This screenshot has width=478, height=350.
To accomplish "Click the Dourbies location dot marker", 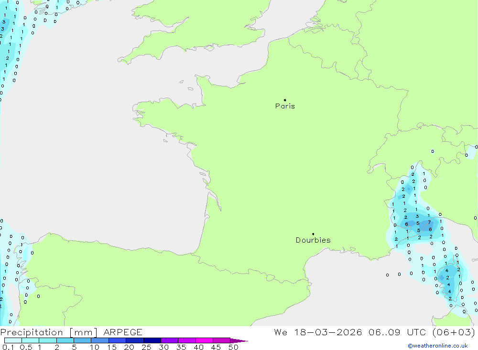I will click(x=313, y=234).
